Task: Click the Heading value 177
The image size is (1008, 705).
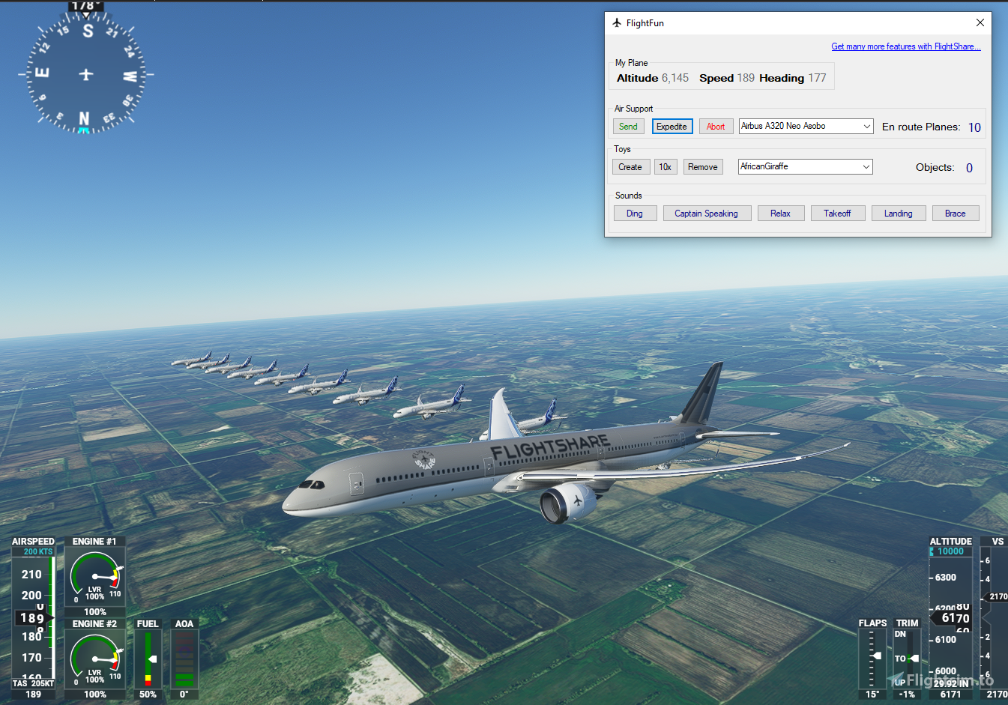Action: (x=817, y=78)
